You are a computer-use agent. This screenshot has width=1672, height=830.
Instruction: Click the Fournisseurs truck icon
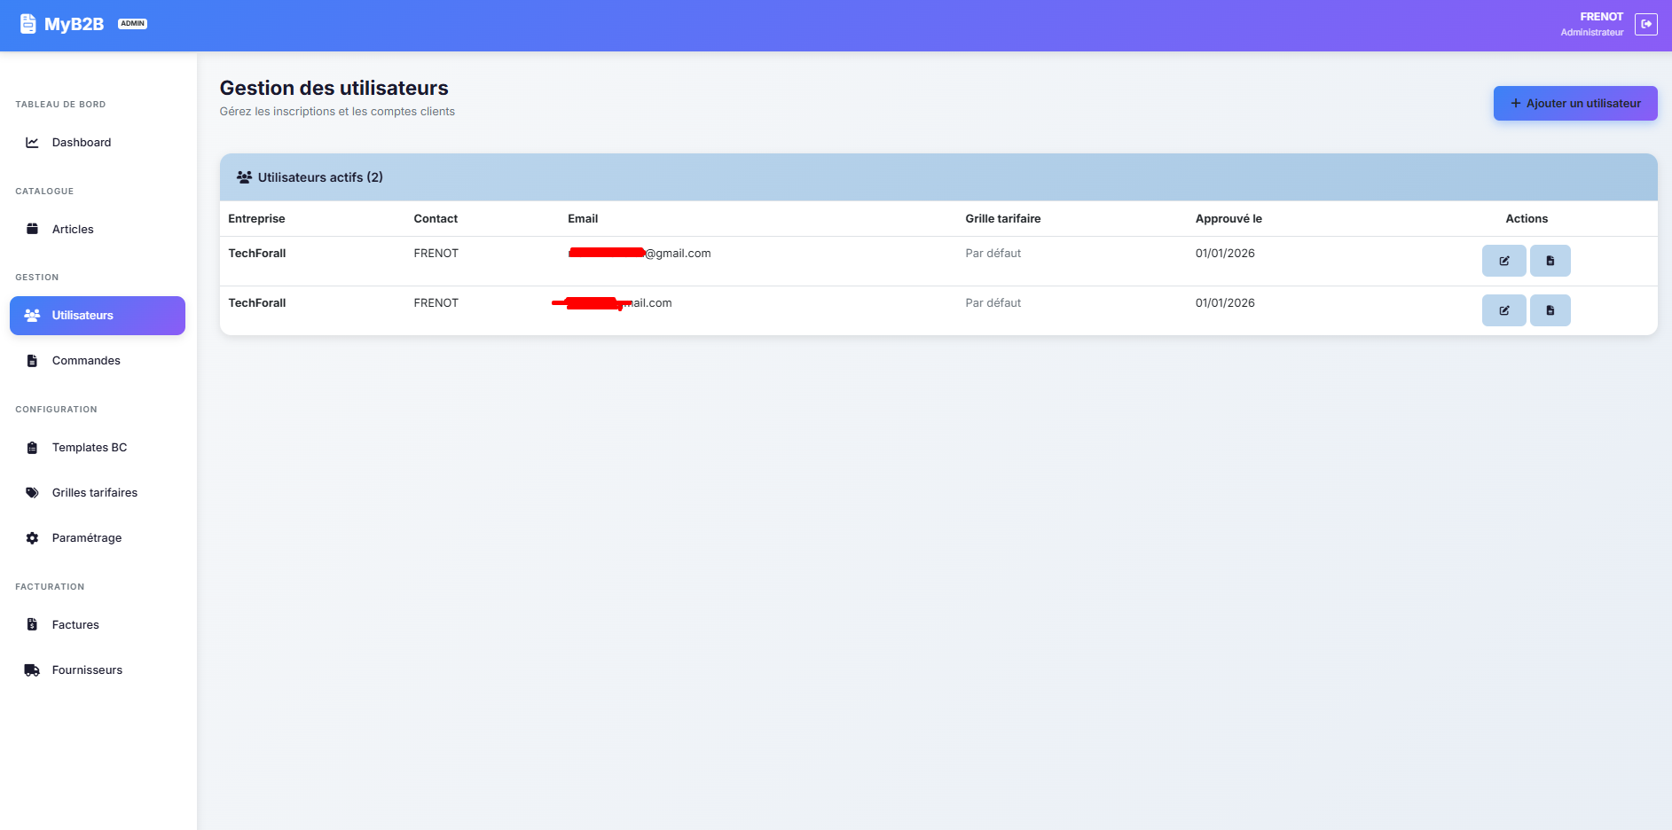pos(32,670)
